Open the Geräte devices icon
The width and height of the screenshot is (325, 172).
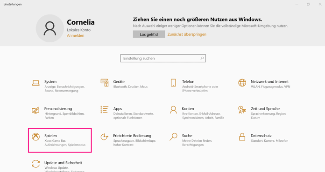point(105,82)
